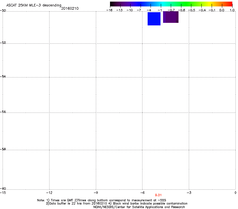Click the -1 label on color scale
238x209 pixels.
tap(160, 10)
